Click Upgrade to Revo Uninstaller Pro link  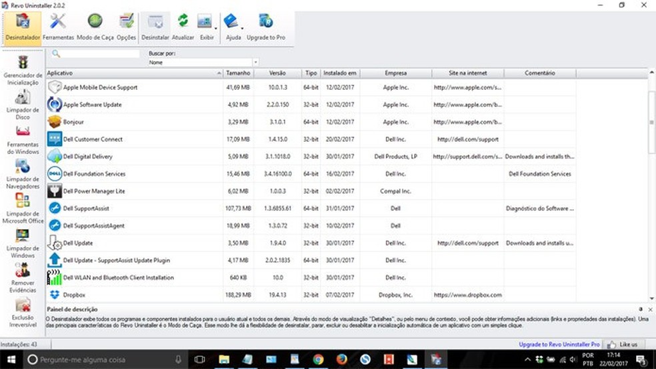pos(559,344)
